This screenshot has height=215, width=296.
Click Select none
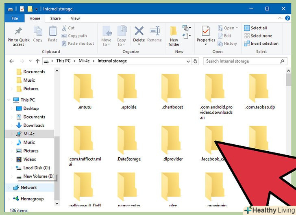[x=258, y=36]
